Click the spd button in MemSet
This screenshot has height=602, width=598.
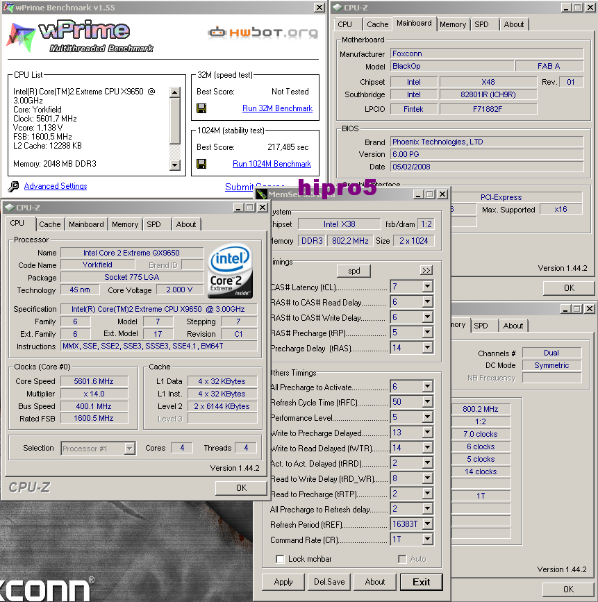[354, 271]
